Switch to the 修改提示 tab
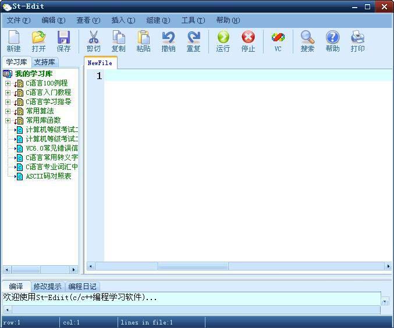Screen dimensions: 394x328 47,286
